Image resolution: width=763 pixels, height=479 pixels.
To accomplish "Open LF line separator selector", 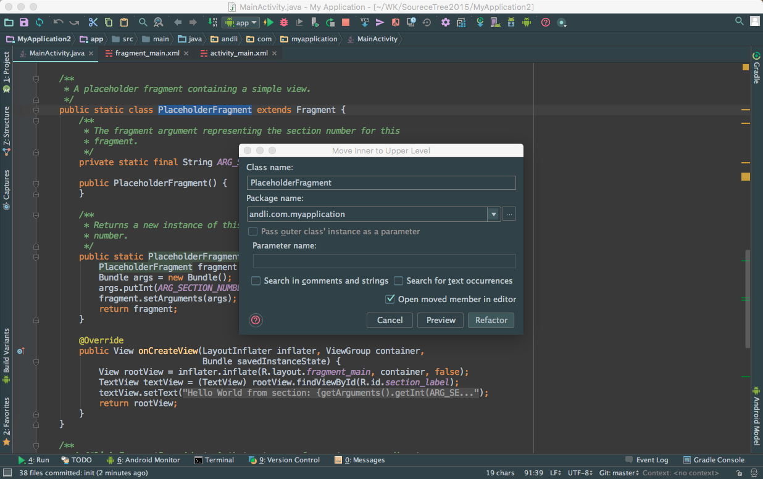I will (x=556, y=473).
